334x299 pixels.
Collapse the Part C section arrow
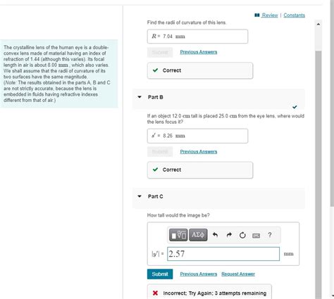[140, 196]
